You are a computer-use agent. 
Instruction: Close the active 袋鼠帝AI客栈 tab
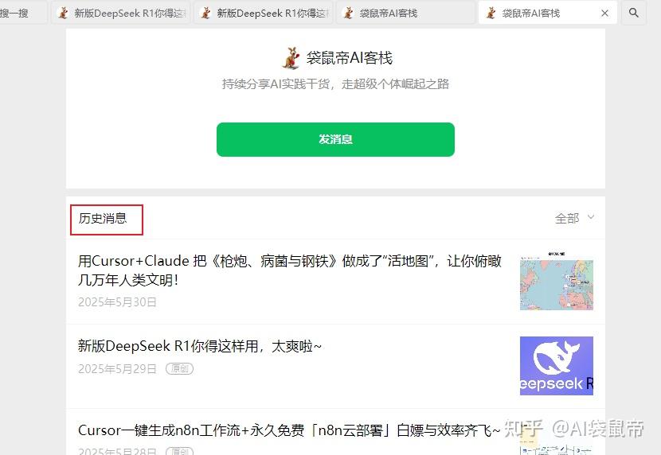click(x=605, y=13)
